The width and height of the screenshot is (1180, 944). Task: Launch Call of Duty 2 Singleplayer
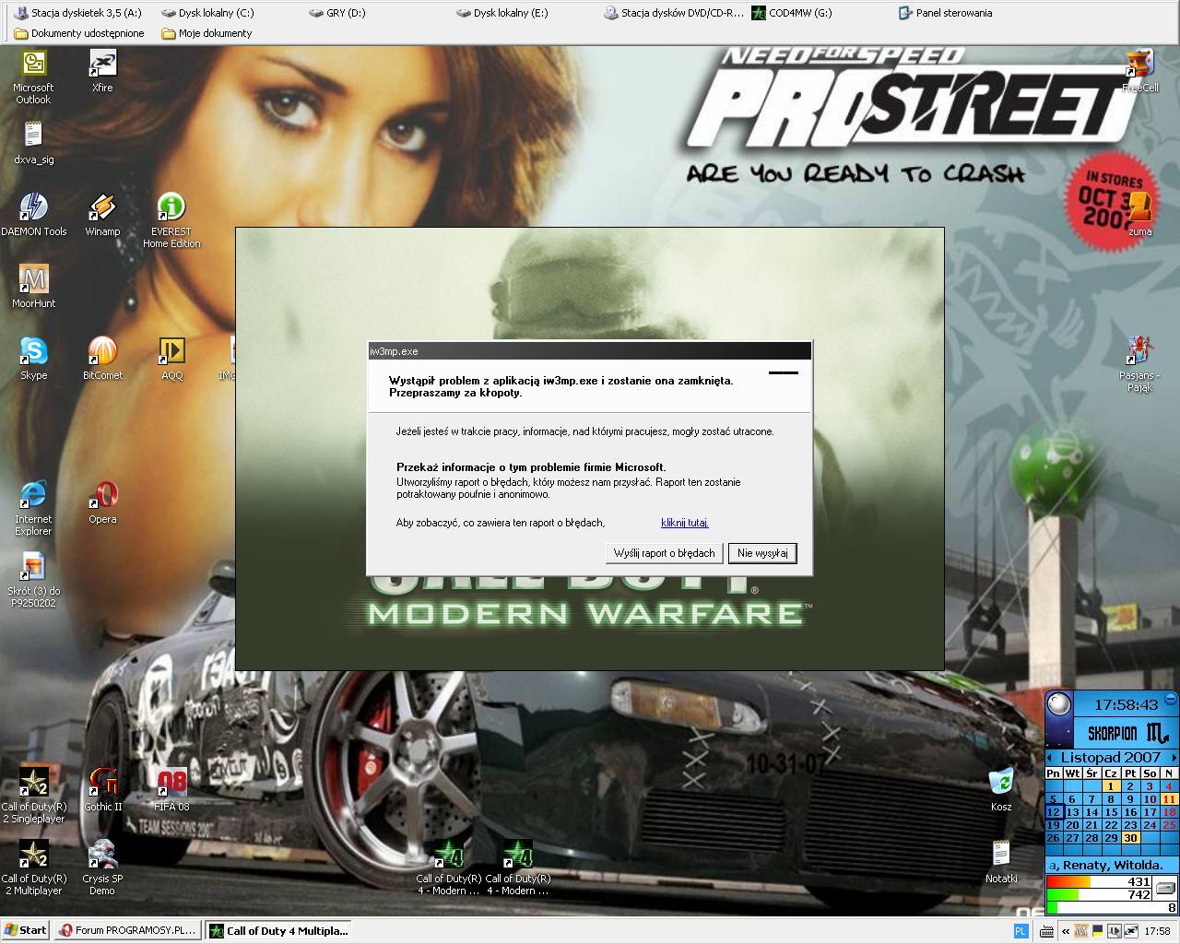tap(33, 796)
